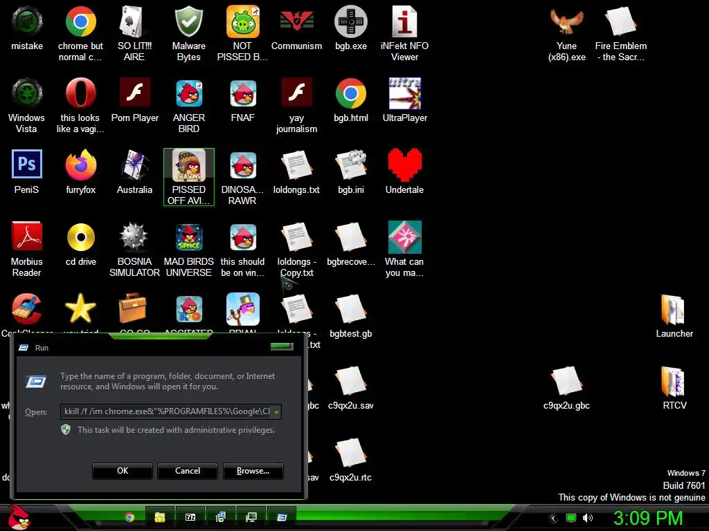
Task: Open Chrome from the taskbar
Action: (x=129, y=517)
